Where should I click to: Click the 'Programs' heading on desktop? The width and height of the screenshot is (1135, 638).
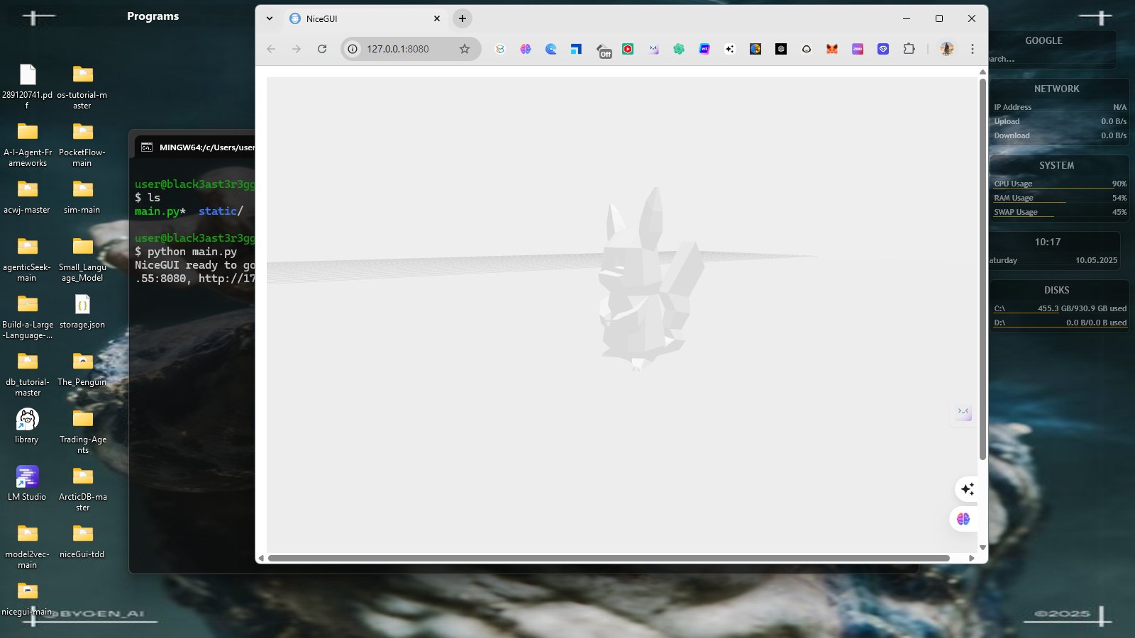(x=153, y=16)
